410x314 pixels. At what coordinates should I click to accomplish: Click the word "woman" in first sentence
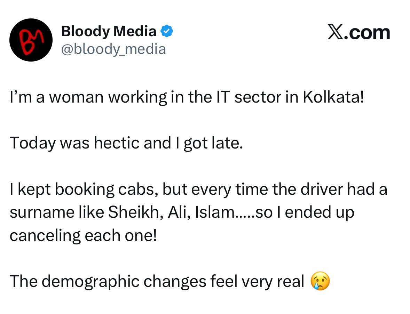coord(76,97)
